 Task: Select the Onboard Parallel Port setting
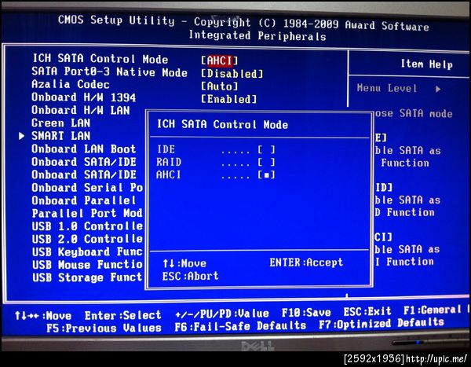[84, 201]
